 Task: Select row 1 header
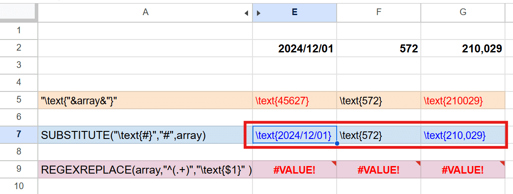pos(19,31)
